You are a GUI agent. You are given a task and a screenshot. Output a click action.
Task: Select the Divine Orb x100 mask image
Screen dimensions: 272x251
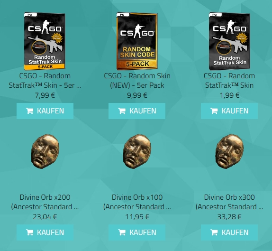pos(137,151)
